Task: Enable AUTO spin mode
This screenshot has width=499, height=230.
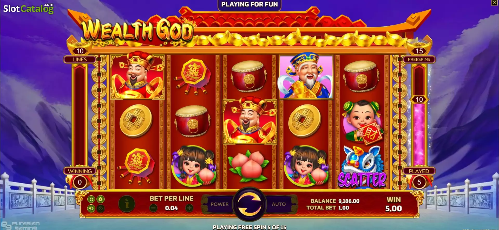Action: click(x=279, y=204)
